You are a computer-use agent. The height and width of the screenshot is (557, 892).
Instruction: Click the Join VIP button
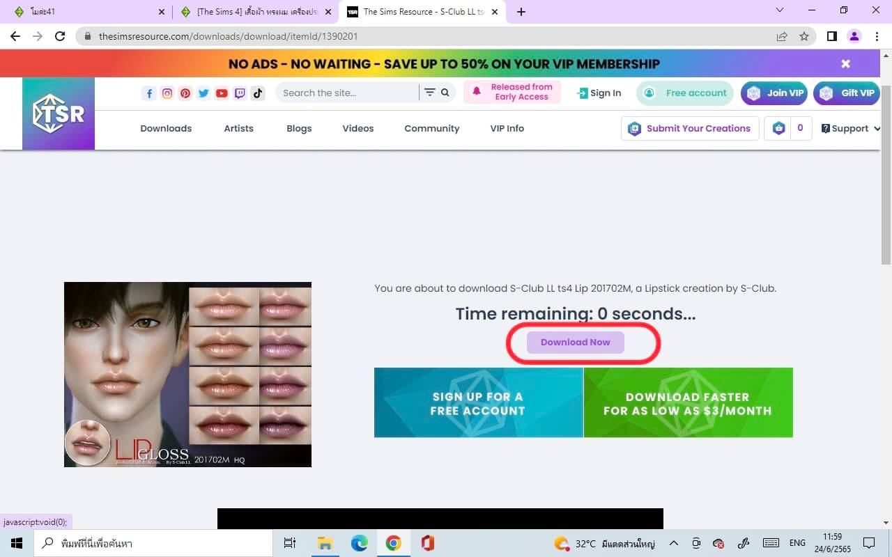(x=774, y=93)
